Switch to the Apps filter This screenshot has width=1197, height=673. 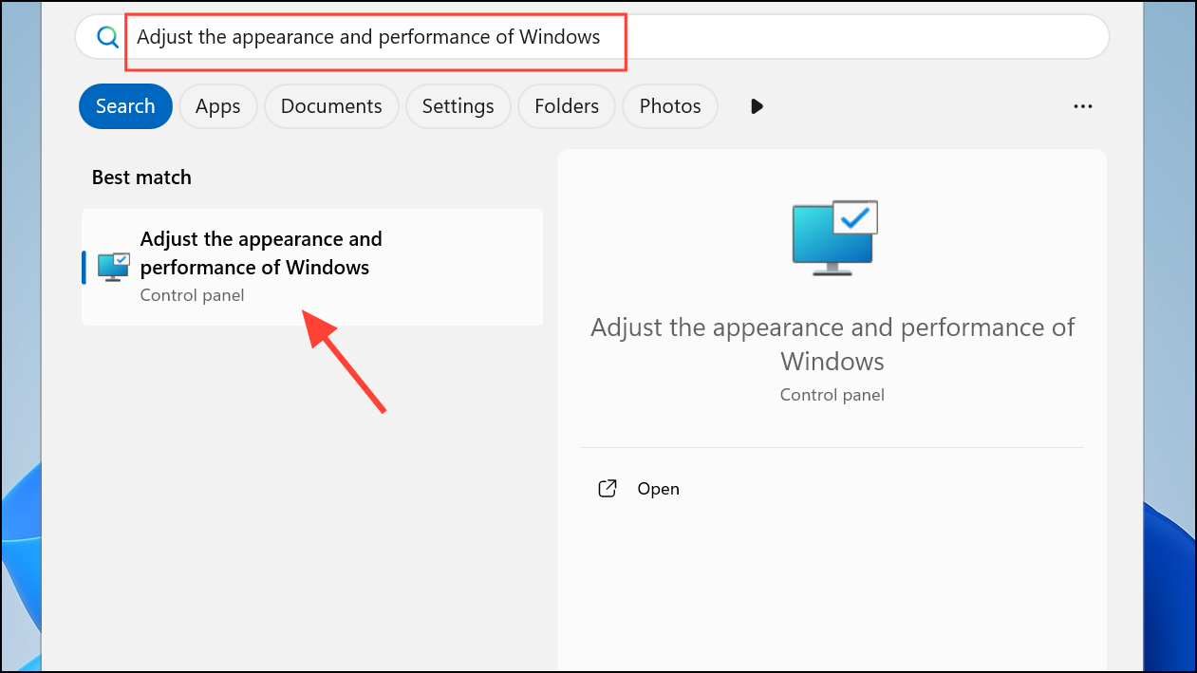tap(217, 106)
